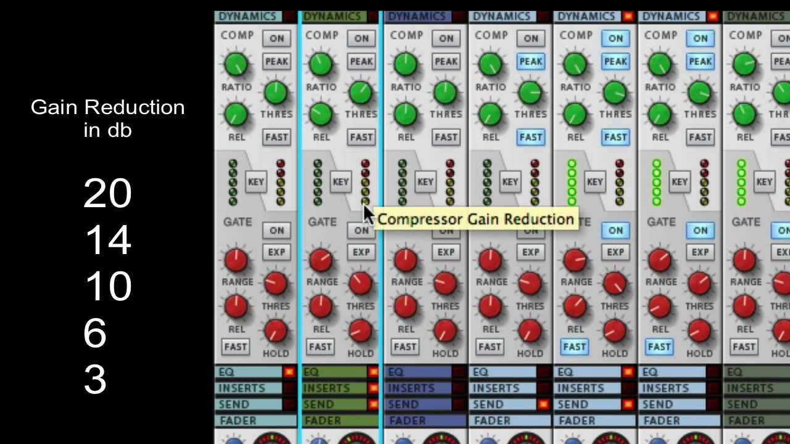Open FADER section of first teal channel
790x444 pixels.
click(256, 421)
